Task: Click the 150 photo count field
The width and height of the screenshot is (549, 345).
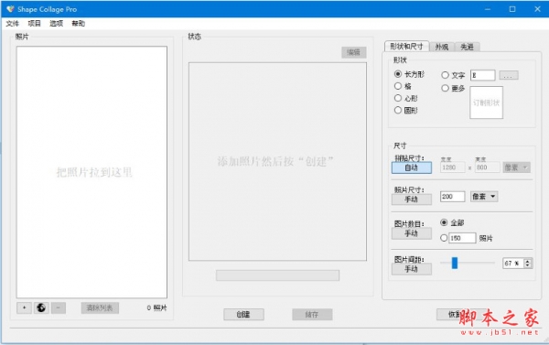Action: click(462, 238)
